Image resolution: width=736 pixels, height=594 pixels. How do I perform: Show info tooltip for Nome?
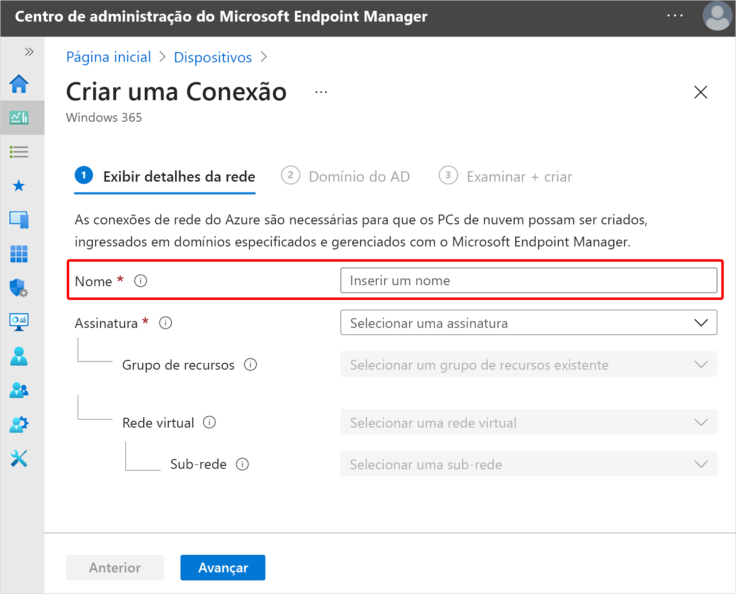pos(141,281)
